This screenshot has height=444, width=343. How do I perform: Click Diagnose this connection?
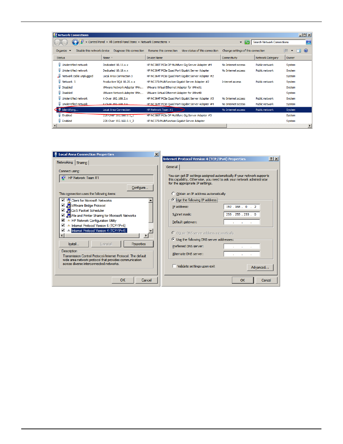pos(129,51)
